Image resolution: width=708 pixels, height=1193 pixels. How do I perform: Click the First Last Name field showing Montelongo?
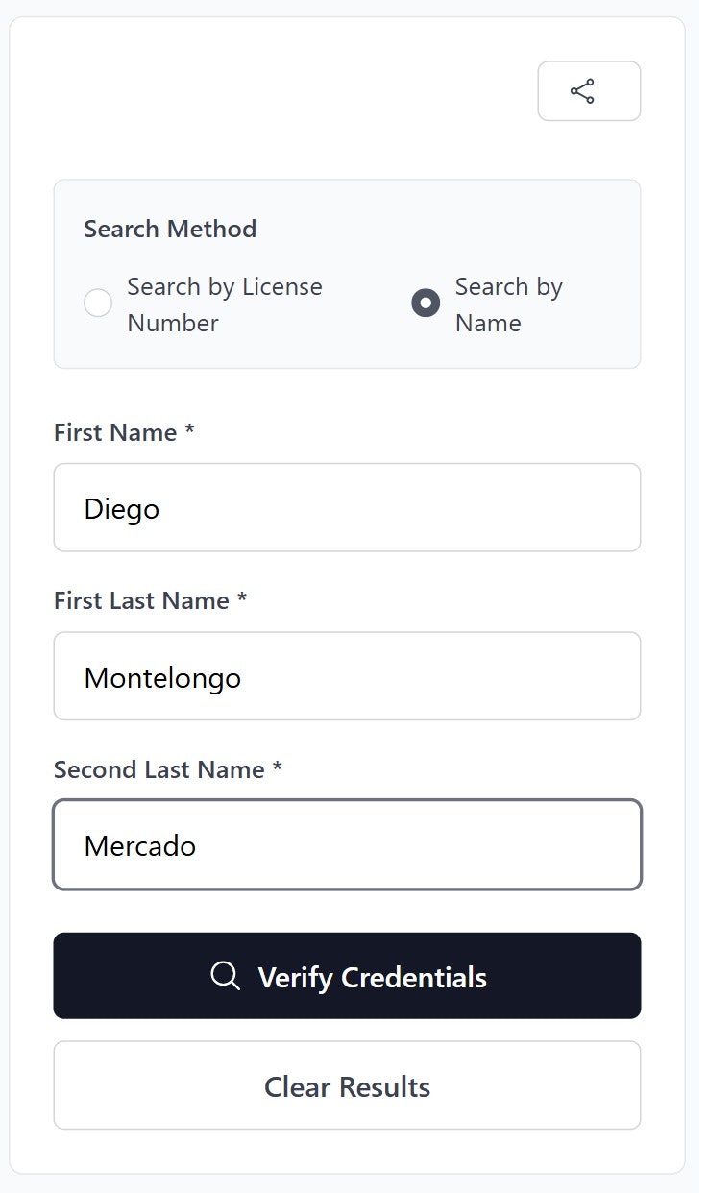coord(348,675)
